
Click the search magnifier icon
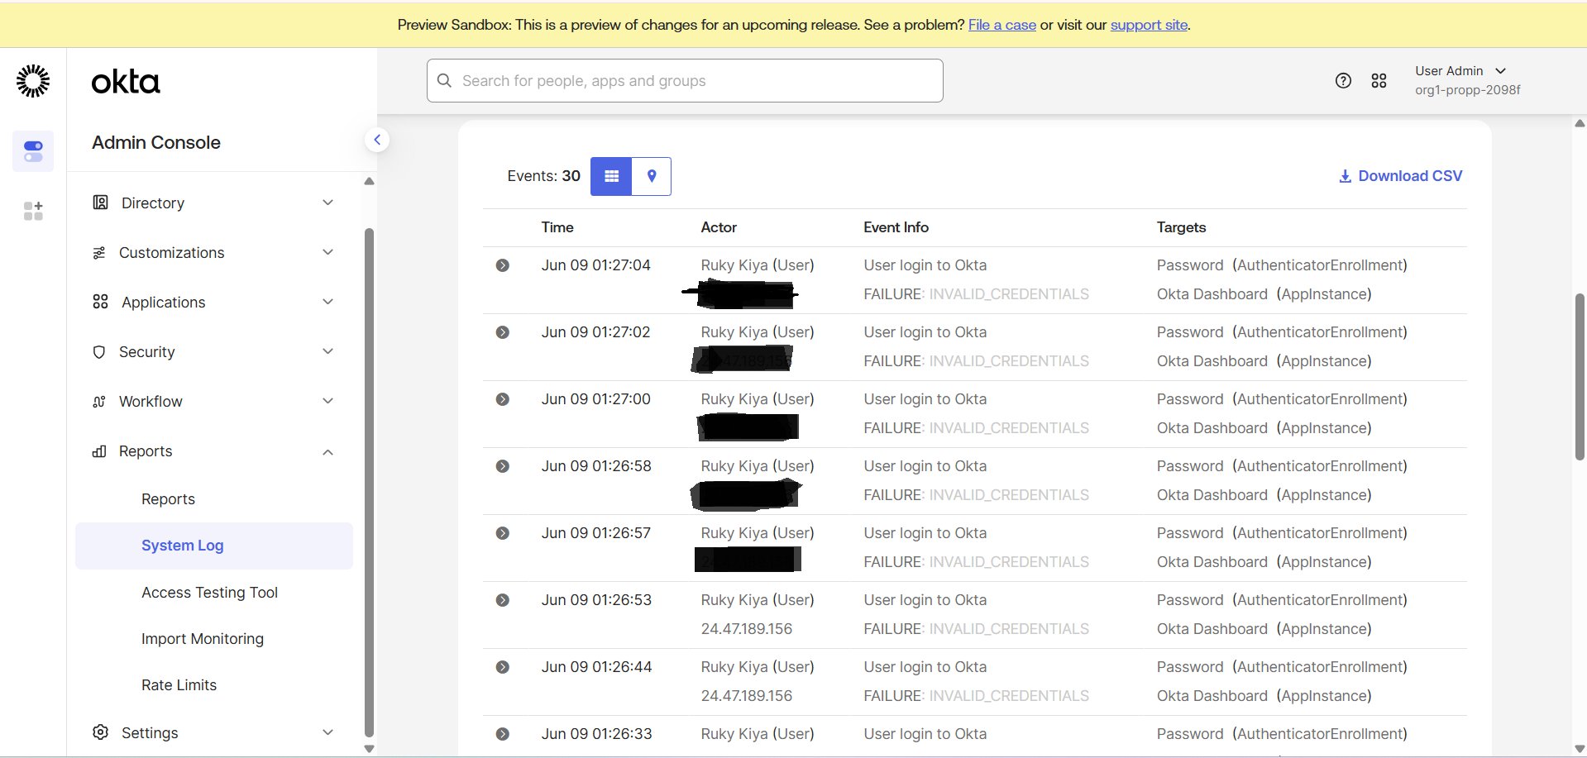[444, 80]
